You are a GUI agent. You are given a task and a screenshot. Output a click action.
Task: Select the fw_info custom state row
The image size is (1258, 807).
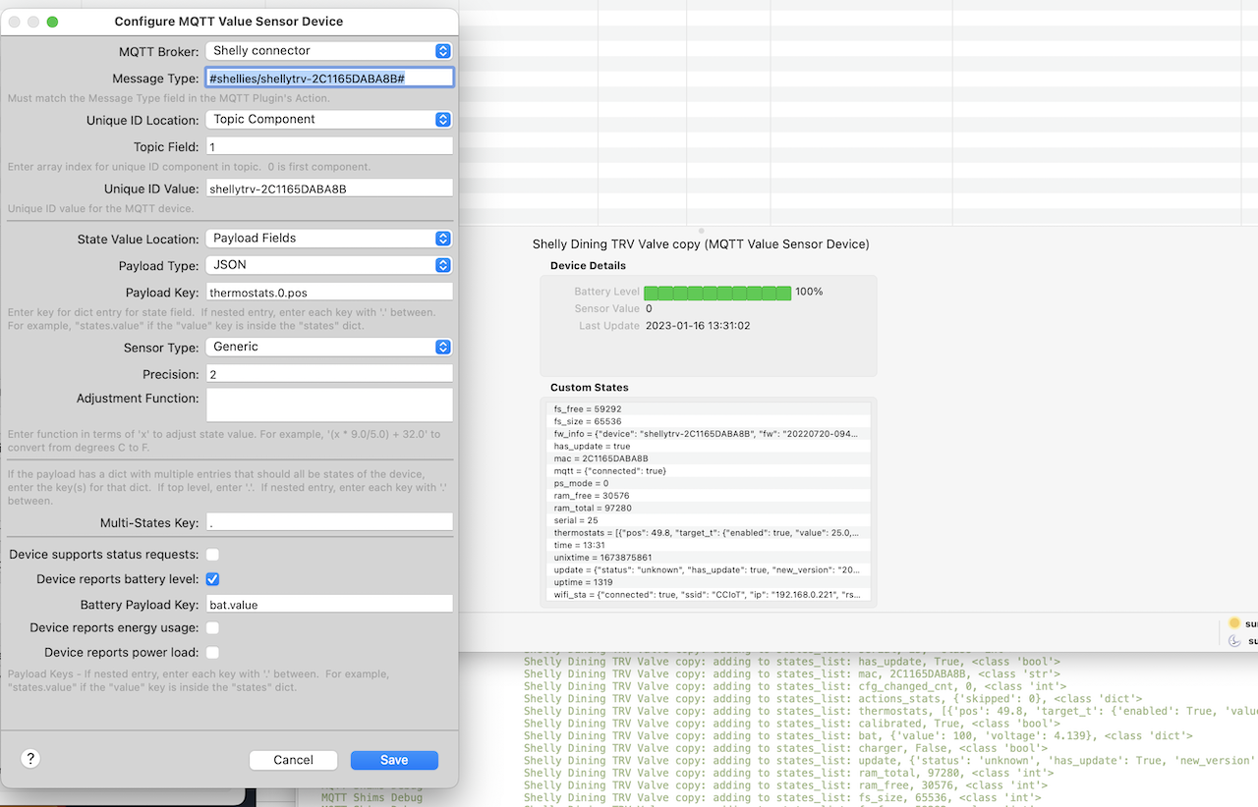708,433
